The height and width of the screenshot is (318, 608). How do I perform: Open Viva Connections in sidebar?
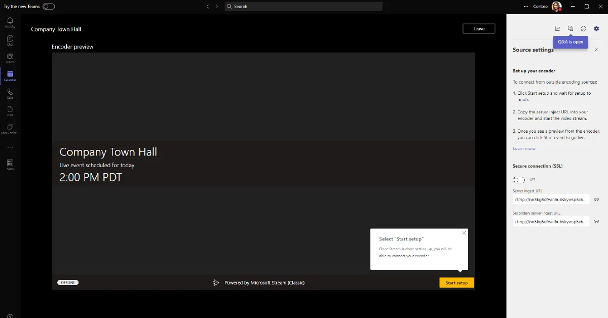(x=10, y=129)
